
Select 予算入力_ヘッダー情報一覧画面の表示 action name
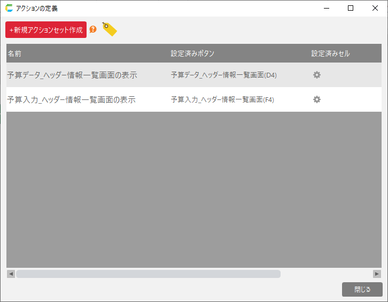point(72,100)
